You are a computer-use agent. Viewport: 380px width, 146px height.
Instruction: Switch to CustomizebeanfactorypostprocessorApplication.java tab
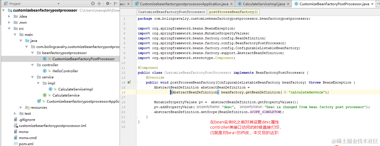click(x=184, y=4)
